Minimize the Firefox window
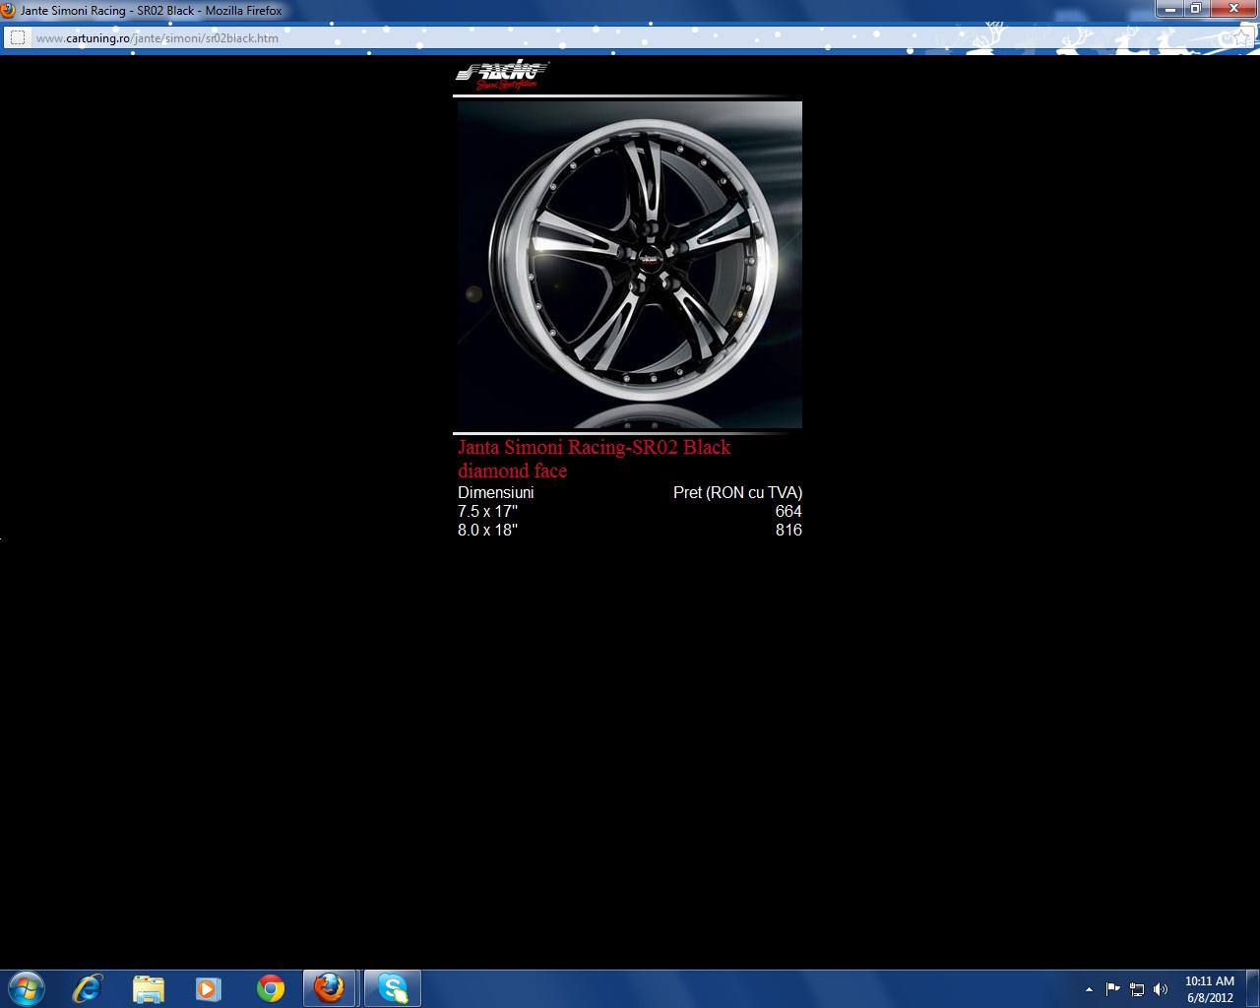The width and height of the screenshot is (1260, 1008). pos(1169,9)
